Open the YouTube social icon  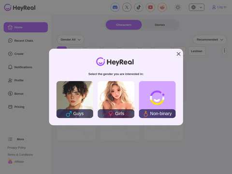[150, 7]
